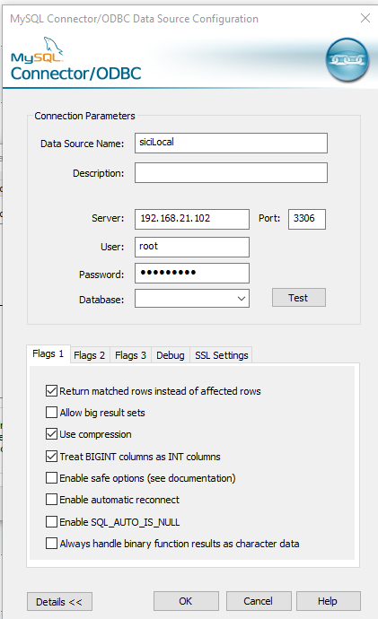Click the Test connection button

point(299,298)
